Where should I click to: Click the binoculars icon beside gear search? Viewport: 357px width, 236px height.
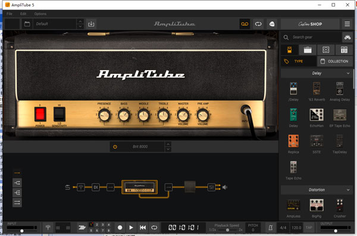(x=347, y=37)
